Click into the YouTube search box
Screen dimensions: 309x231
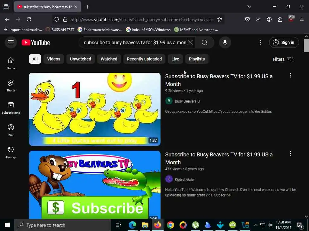[135, 42]
